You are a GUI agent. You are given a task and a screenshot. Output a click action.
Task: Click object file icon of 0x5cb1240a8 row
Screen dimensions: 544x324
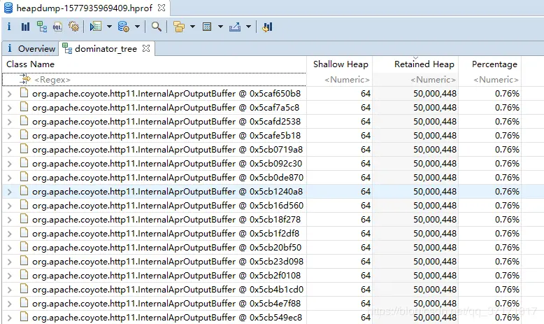[24, 191]
